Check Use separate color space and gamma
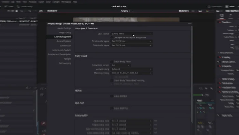The height and width of the screenshot is (135, 239). tap(112, 37)
